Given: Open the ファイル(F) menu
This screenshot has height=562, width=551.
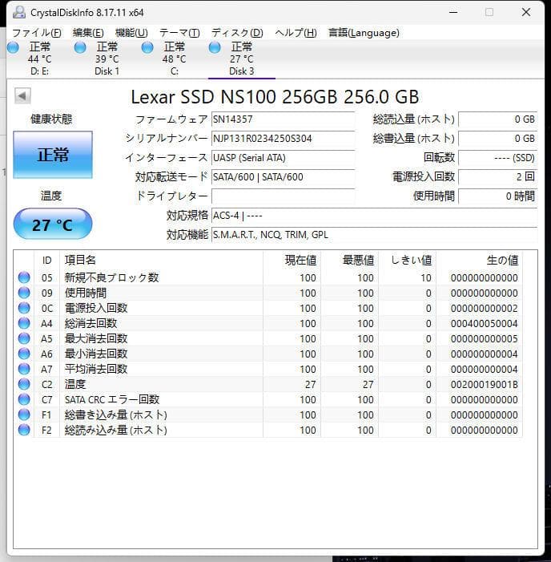Looking at the screenshot, I should coord(37,33).
